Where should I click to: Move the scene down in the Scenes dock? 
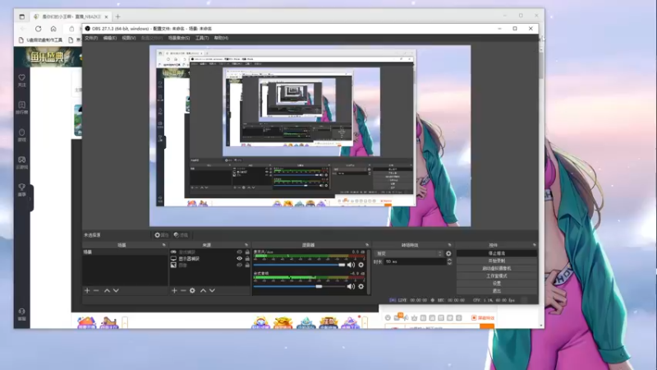(116, 290)
